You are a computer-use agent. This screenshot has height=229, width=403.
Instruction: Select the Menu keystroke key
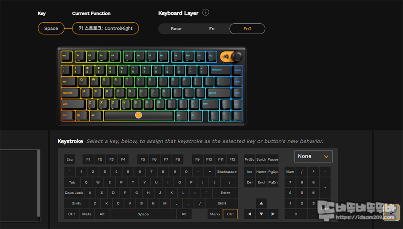(x=215, y=214)
